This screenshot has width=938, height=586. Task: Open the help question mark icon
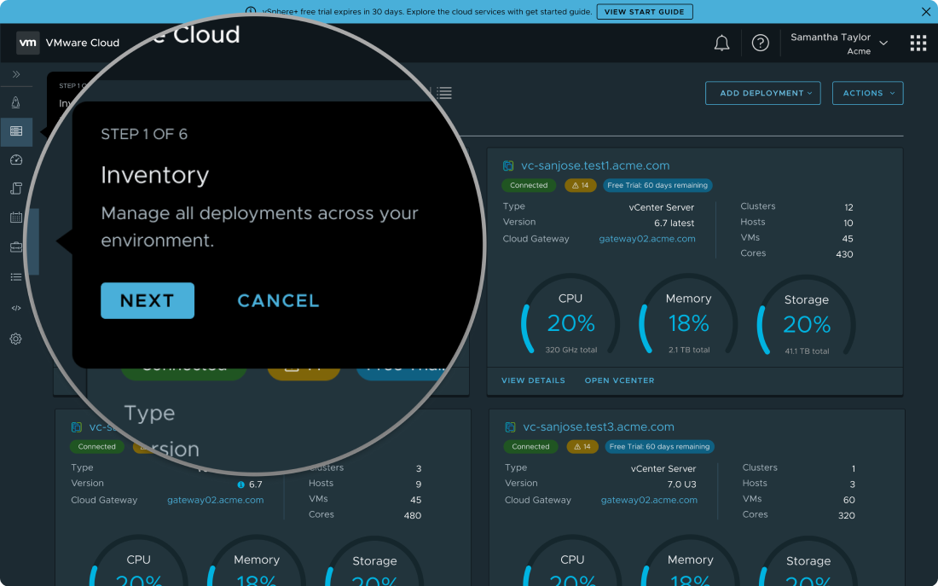point(761,44)
